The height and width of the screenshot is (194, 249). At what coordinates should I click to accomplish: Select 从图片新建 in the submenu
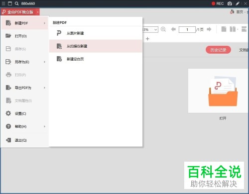96,33
